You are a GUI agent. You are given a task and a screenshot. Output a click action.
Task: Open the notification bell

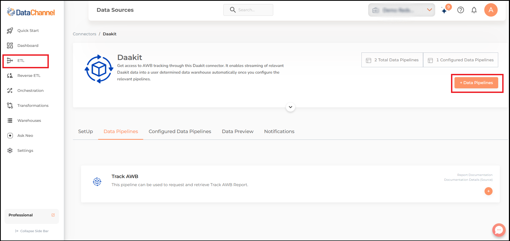pos(474,10)
